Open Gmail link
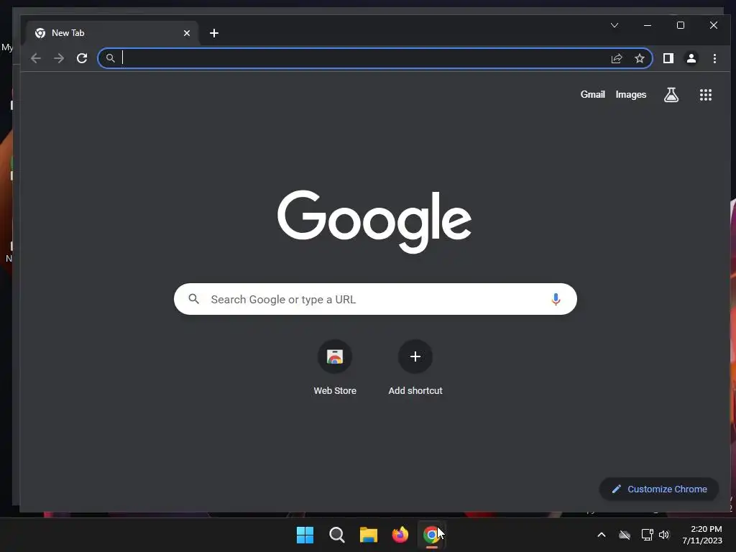The width and height of the screenshot is (736, 552). click(592, 94)
